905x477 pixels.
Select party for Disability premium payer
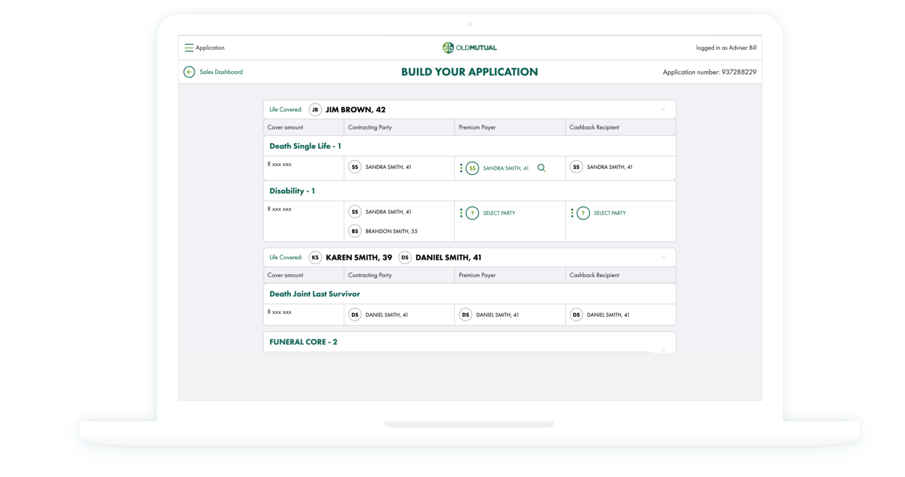(499, 213)
